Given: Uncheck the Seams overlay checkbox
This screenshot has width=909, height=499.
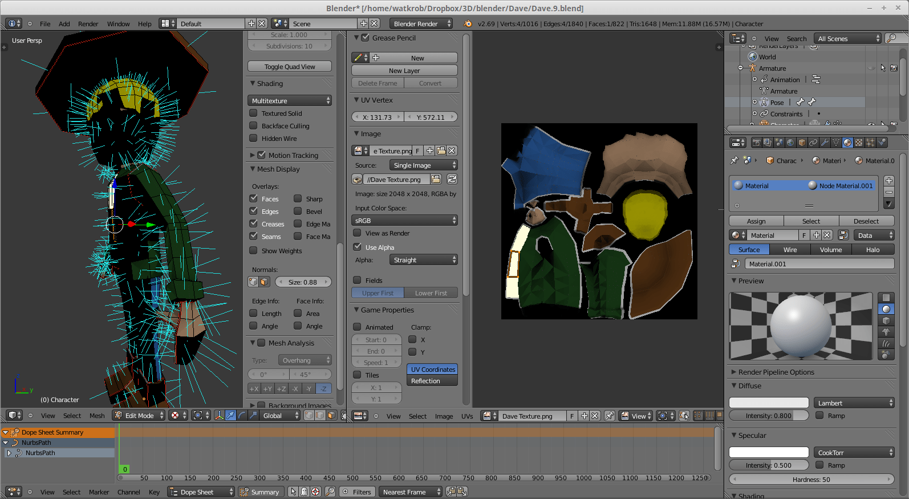Looking at the screenshot, I should click(254, 236).
